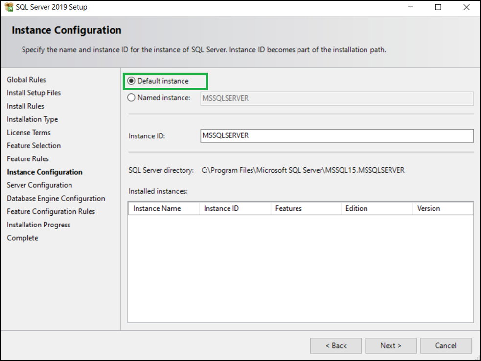Minimize the SQL Server 2019 Setup window
481x361 pixels.
point(411,7)
